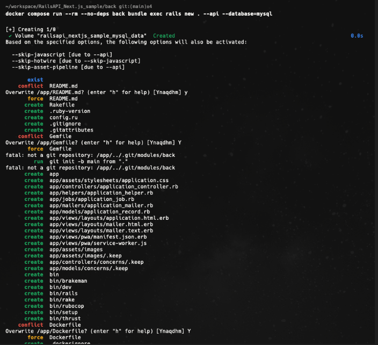This screenshot has height=345, width=378.
Task: Click the '[+] Creating 1/0' status line
Action: pyautogui.click(x=31, y=30)
